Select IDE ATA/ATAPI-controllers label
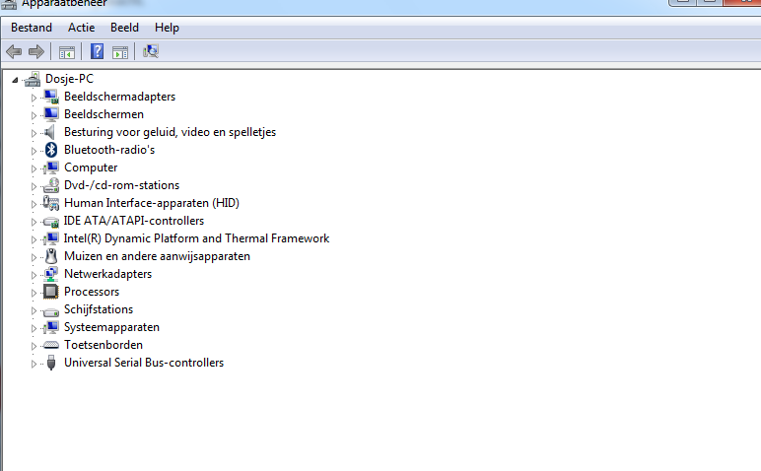This screenshot has height=471, width=761. coord(134,221)
